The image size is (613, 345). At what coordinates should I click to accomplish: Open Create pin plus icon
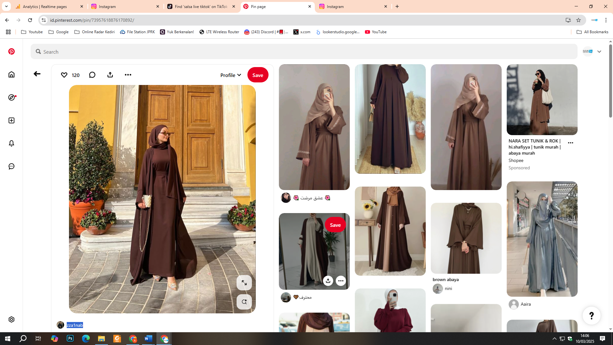click(x=11, y=120)
